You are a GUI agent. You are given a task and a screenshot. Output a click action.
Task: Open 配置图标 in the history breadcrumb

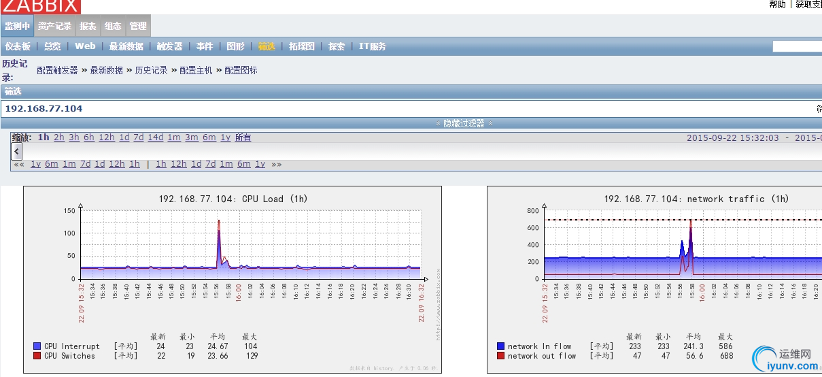click(x=241, y=70)
